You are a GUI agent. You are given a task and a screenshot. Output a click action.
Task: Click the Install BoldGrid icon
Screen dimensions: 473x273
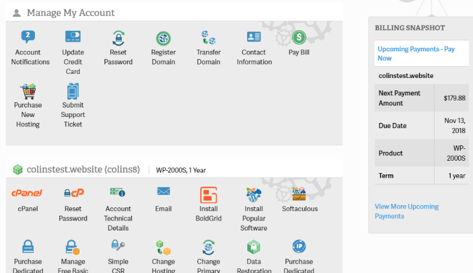click(x=209, y=194)
